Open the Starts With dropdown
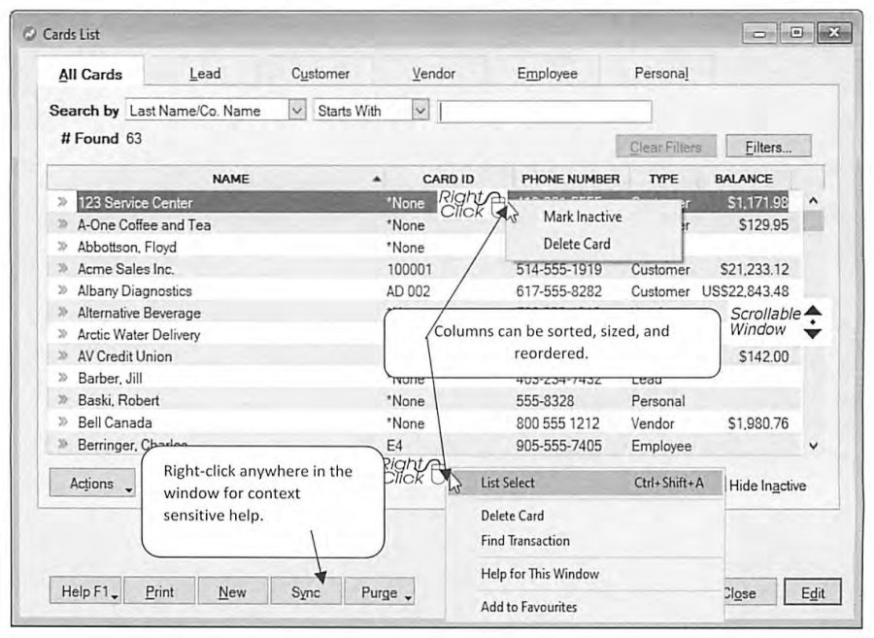The width and height of the screenshot is (874, 638). (420, 111)
